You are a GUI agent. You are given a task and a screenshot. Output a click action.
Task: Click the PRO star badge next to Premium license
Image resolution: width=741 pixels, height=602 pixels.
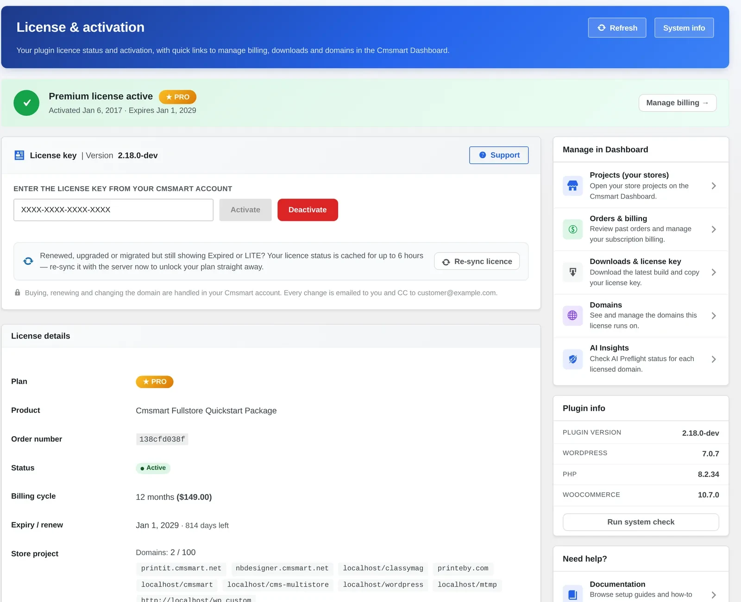click(x=178, y=97)
